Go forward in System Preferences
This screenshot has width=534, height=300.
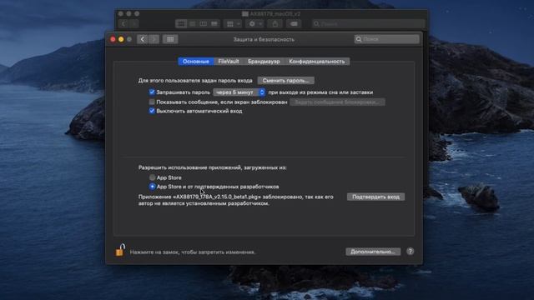click(154, 39)
